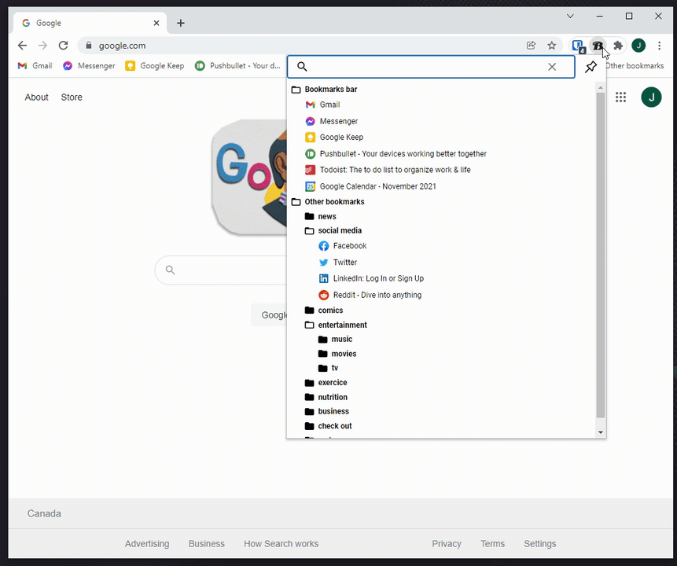Click the About link on the Google homepage

point(36,97)
